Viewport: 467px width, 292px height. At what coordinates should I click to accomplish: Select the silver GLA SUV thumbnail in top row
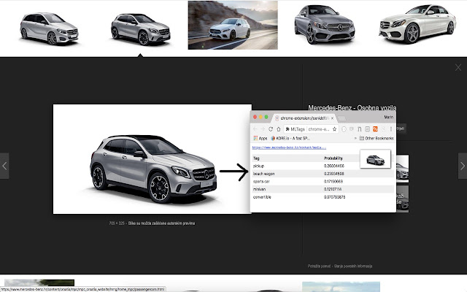coord(141,28)
